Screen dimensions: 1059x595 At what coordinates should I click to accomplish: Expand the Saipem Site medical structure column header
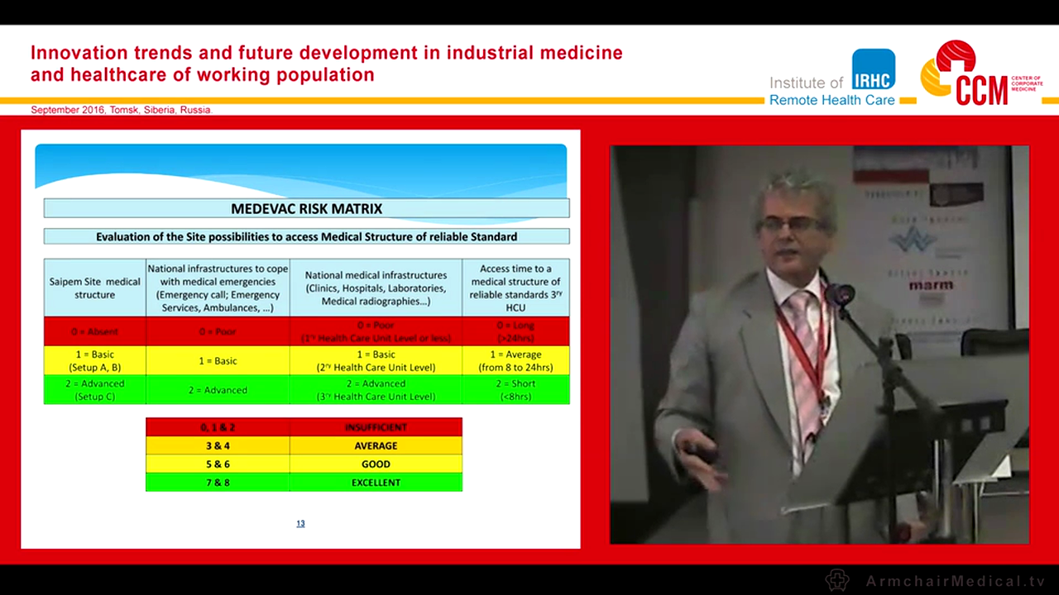pyautogui.click(x=94, y=288)
